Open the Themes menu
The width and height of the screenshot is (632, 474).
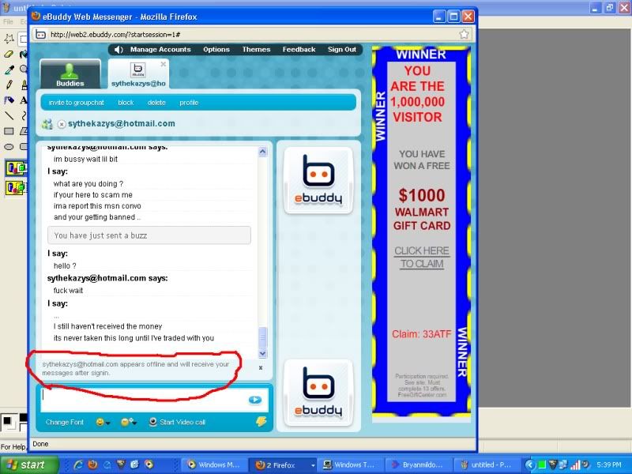[256, 50]
